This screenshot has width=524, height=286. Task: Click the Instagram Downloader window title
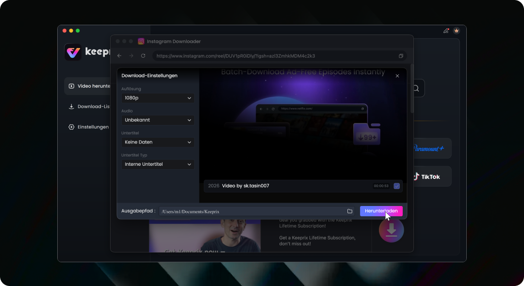[174, 41]
